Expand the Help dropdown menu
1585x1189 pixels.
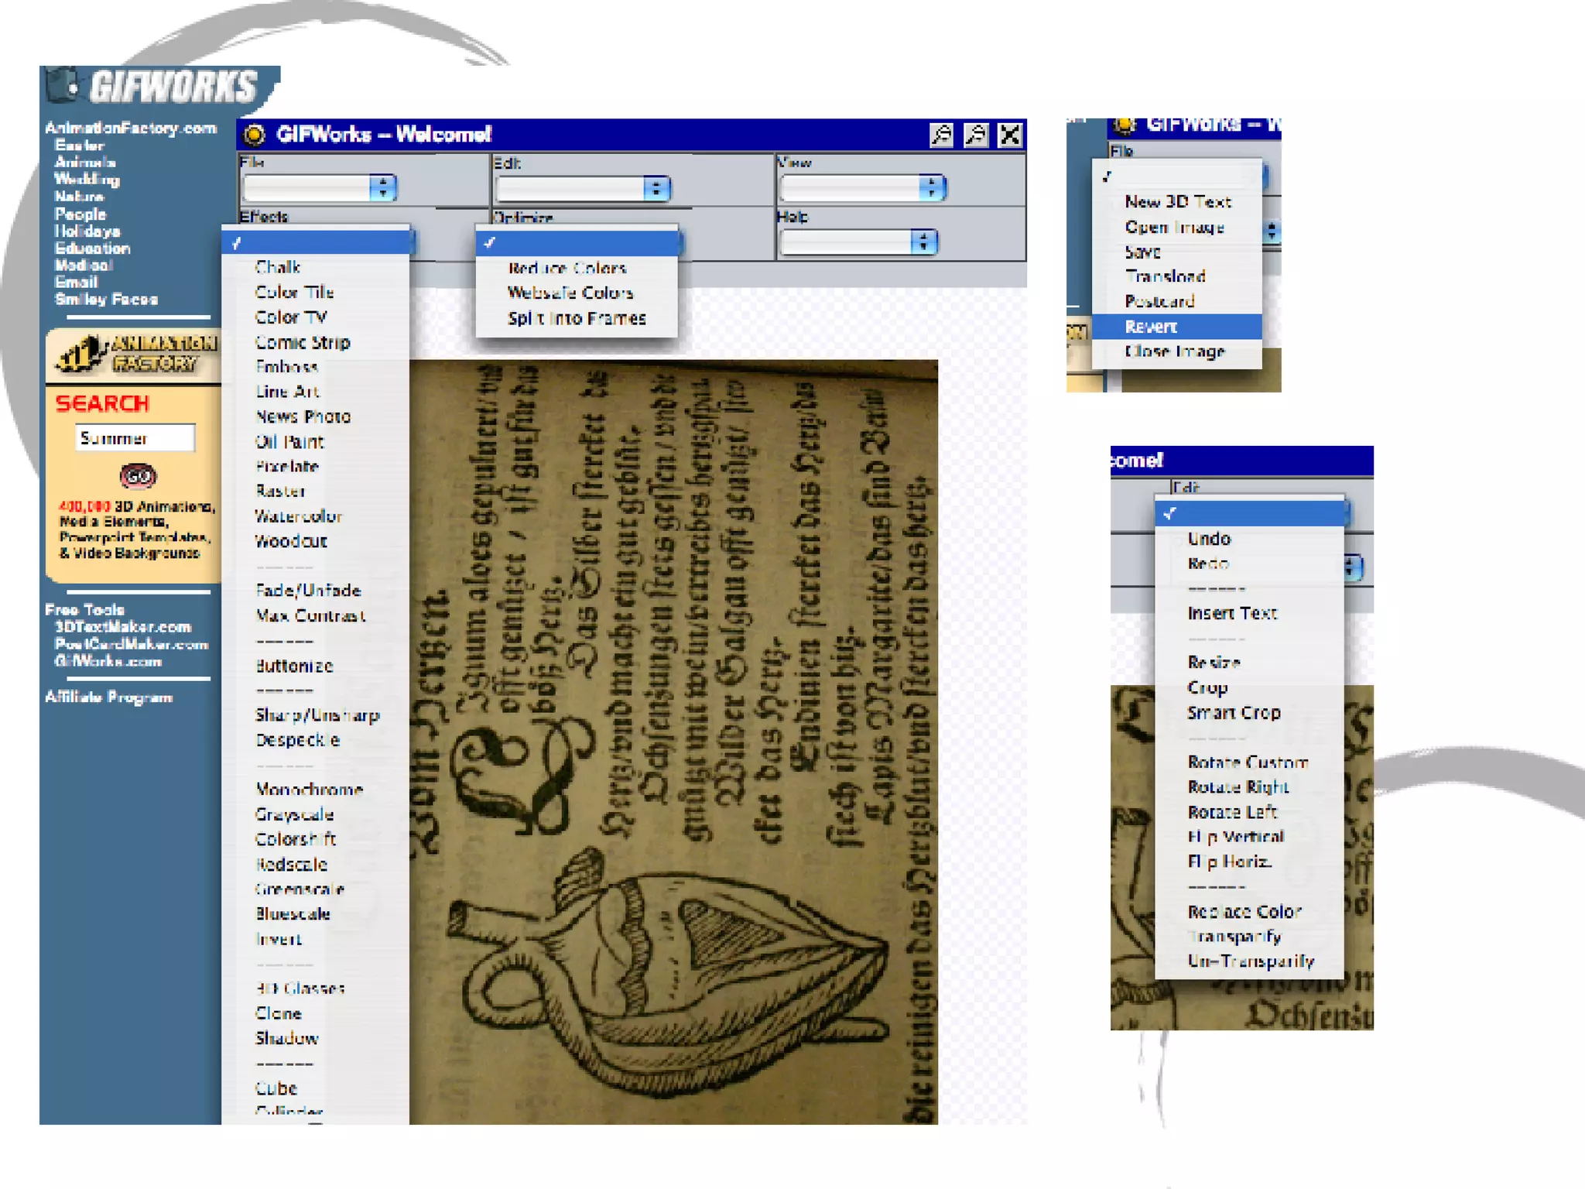[858, 242]
